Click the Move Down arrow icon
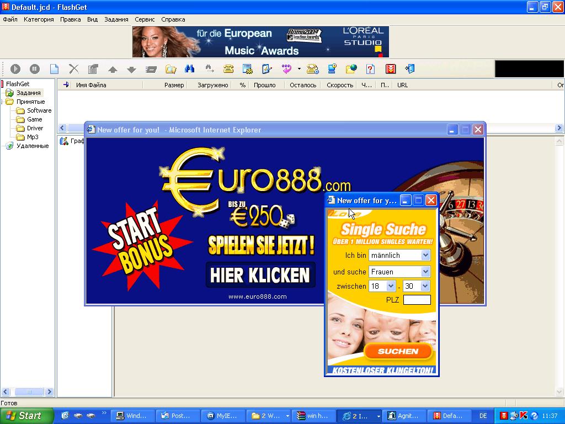The height and width of the screenshot is (424, 565). pos(132,69)
